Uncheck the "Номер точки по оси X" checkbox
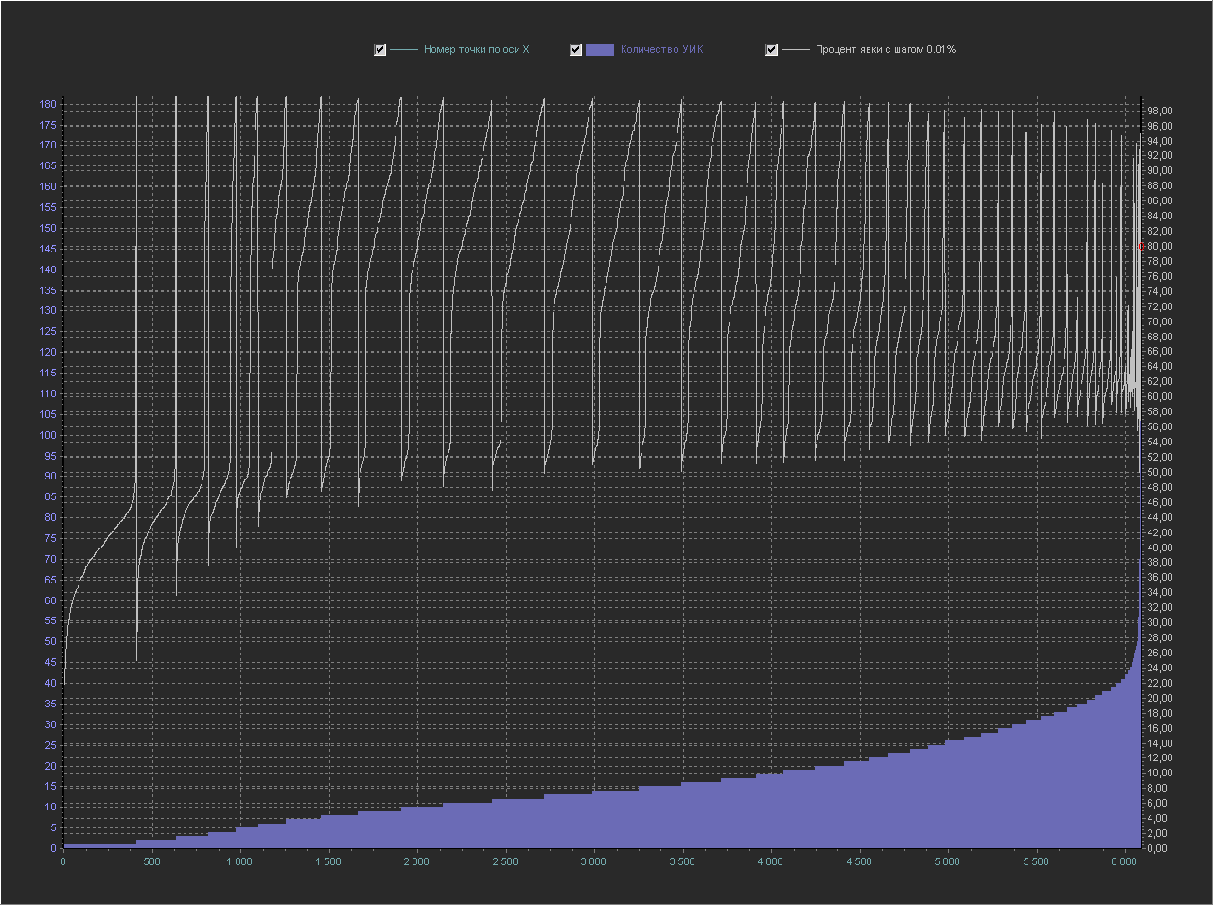Image resolution: width=1213 pixels, height=905 pixels. pyautogui.click(x=380, y=49)
